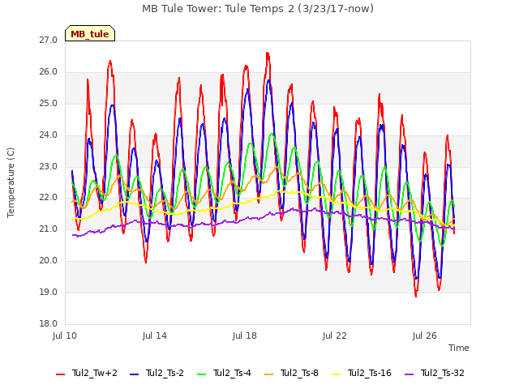Image resolution: width=519 pixels, height=389 pixels.
Task: Click the orange Tul2_Ts-8 legend swatch
Action: coord(268,374)
